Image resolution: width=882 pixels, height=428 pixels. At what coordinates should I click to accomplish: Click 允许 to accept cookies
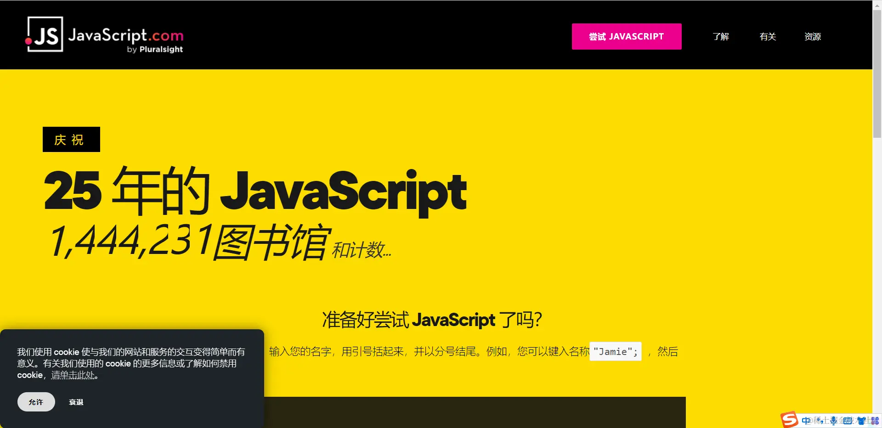point(36,402)
